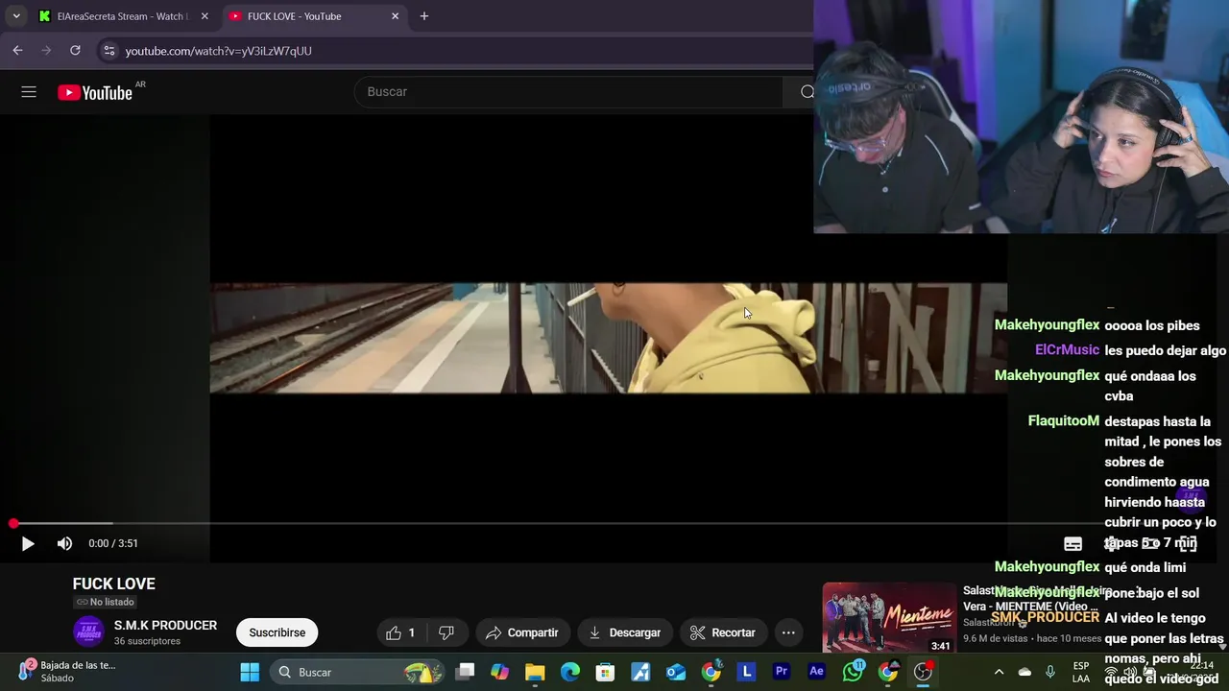The height and width of the screenshot is (691, 1229).
Task: Close the FUCK LOVE - YouTube tab
Action: pos(395,16)
